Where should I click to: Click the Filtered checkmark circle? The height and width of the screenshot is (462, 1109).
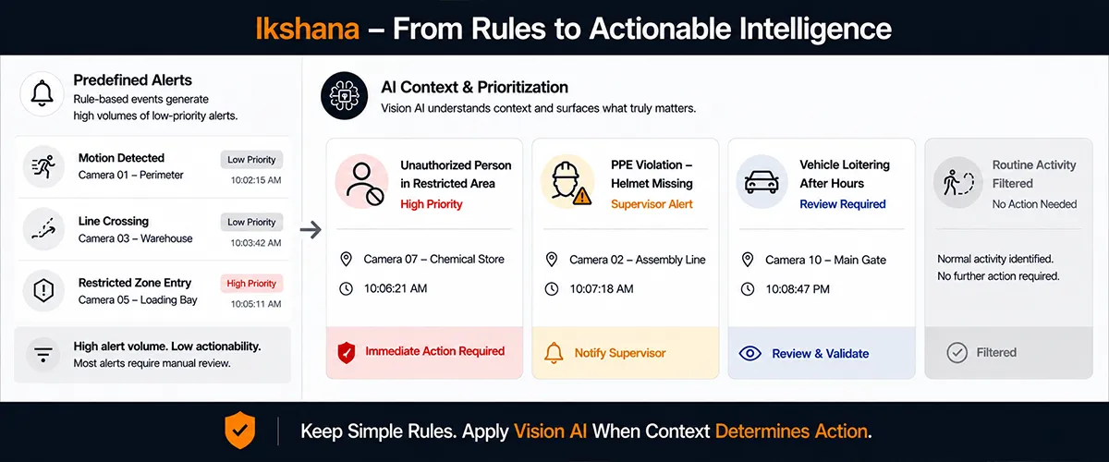(x=957, y=352)
